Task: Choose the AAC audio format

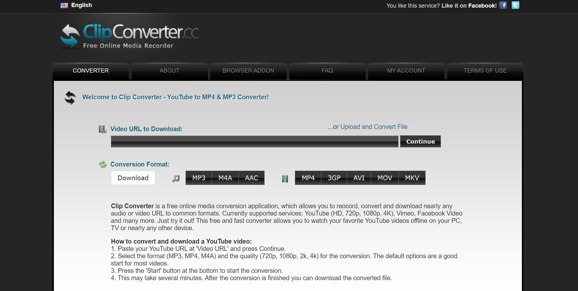Action: [x=251, y=178]
